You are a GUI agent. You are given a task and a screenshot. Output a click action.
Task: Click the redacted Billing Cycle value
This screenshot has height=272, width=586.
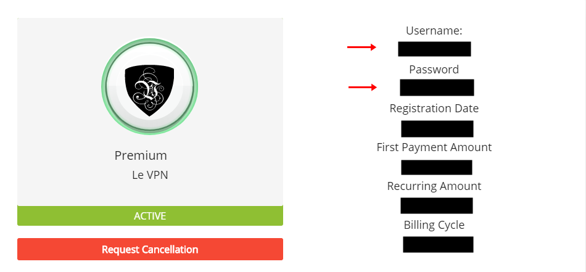pyautogui.click(x=438, y=244)
